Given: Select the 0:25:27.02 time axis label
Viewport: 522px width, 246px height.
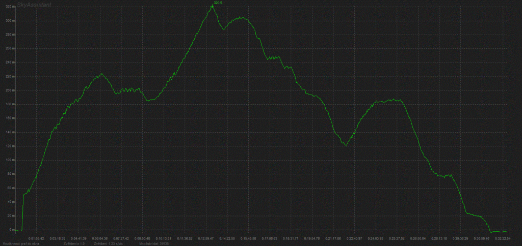Looking at the screenshot, I should (396, 238).
